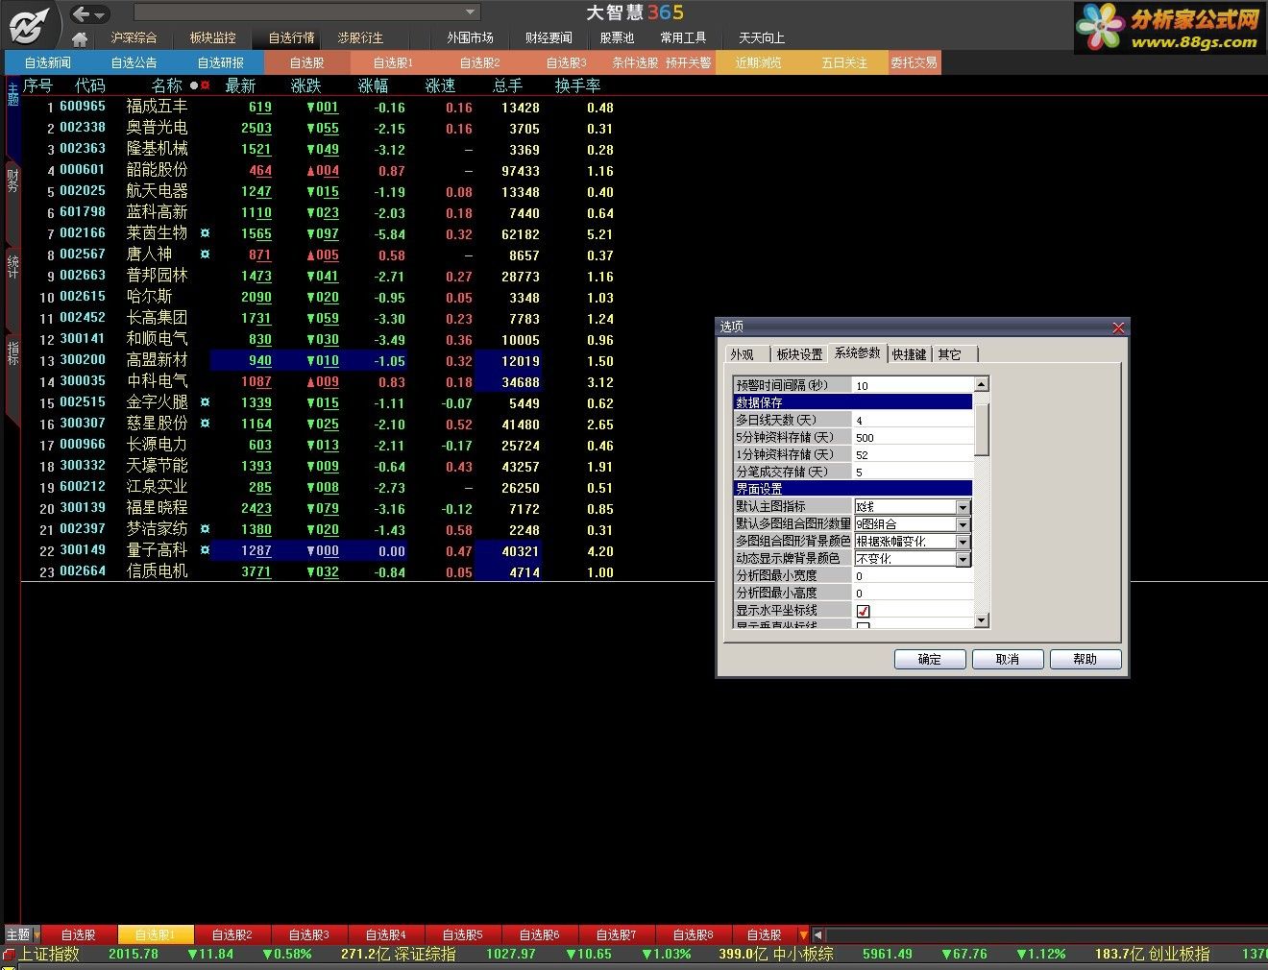1268x970 pixels.
Task: Click the orange arrow after bottom tabs
Action: click(x=804, y=934)
